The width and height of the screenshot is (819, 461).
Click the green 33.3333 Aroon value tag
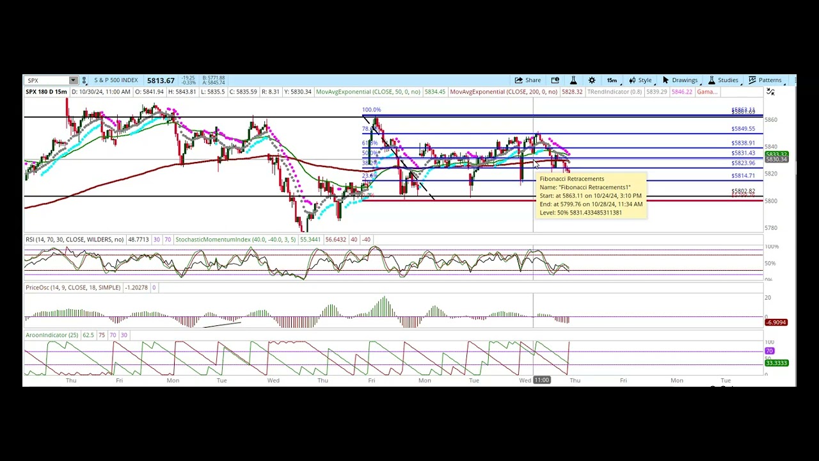pyautogui.click(x=776, y=363)
